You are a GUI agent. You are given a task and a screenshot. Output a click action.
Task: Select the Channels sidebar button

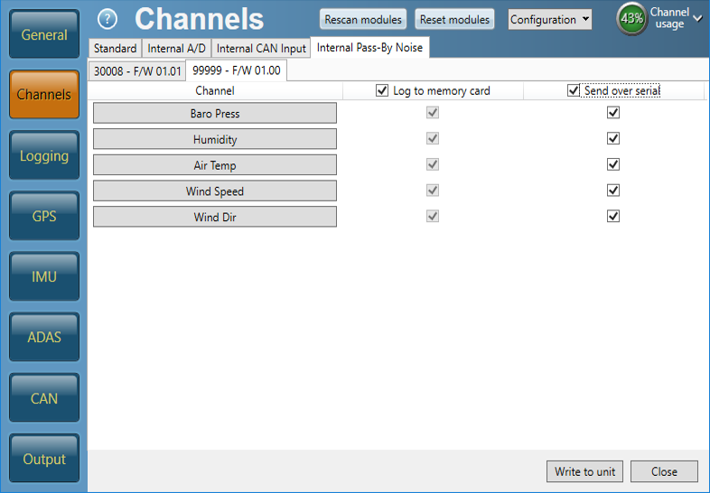point(44,94)
